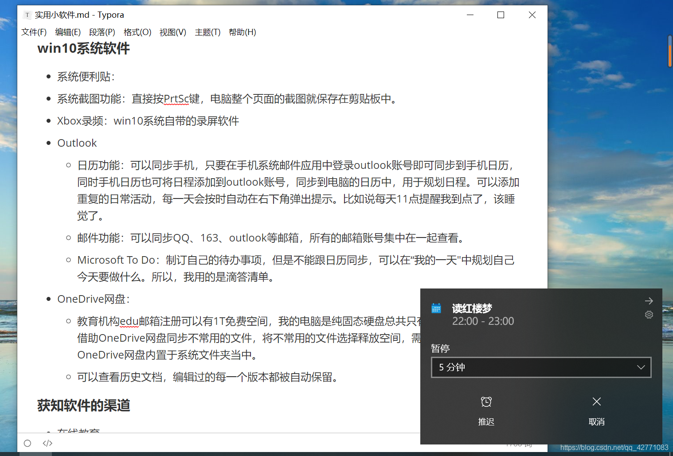
Task: Cancel the reminder with 取消 button
Action: click(597, 411)
